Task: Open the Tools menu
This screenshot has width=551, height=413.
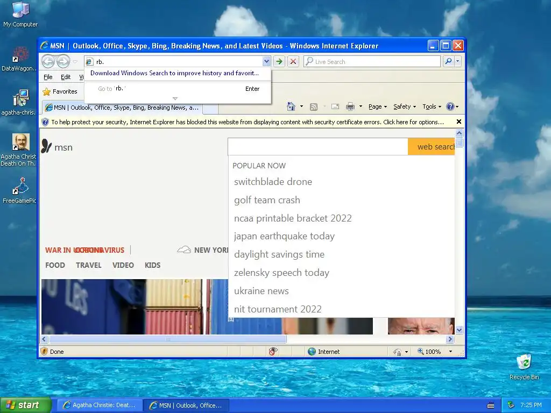Action: pyautogui.click(x=432, y=106)
